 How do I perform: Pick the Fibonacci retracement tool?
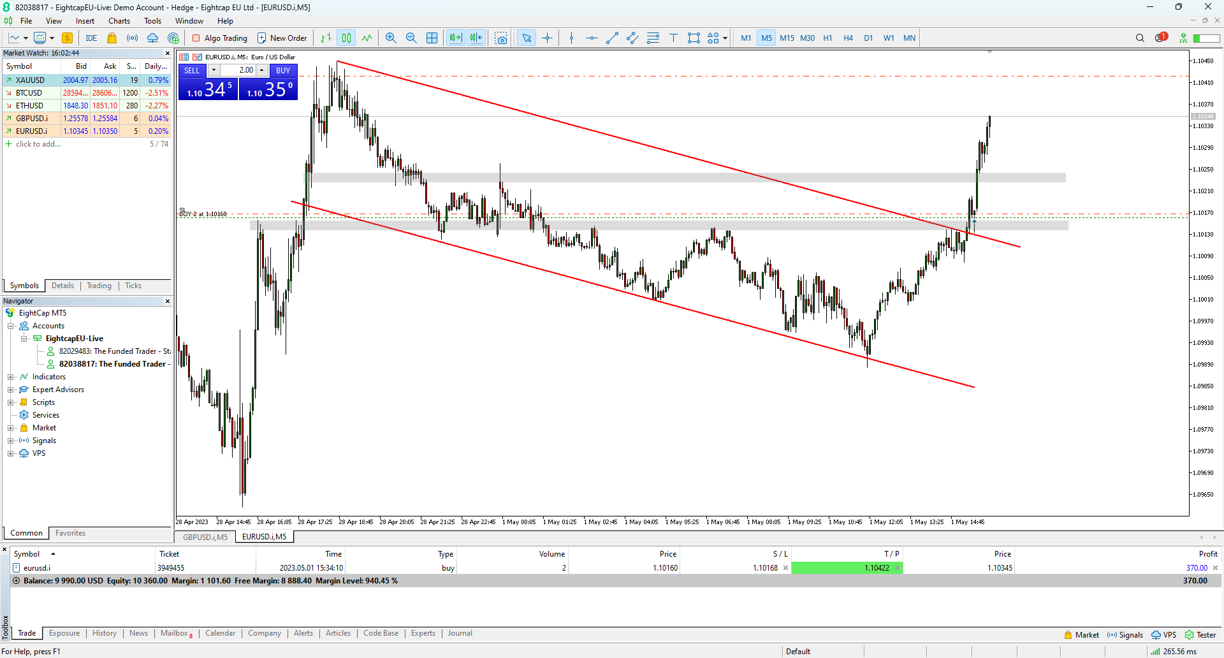(x=653, y=38)
